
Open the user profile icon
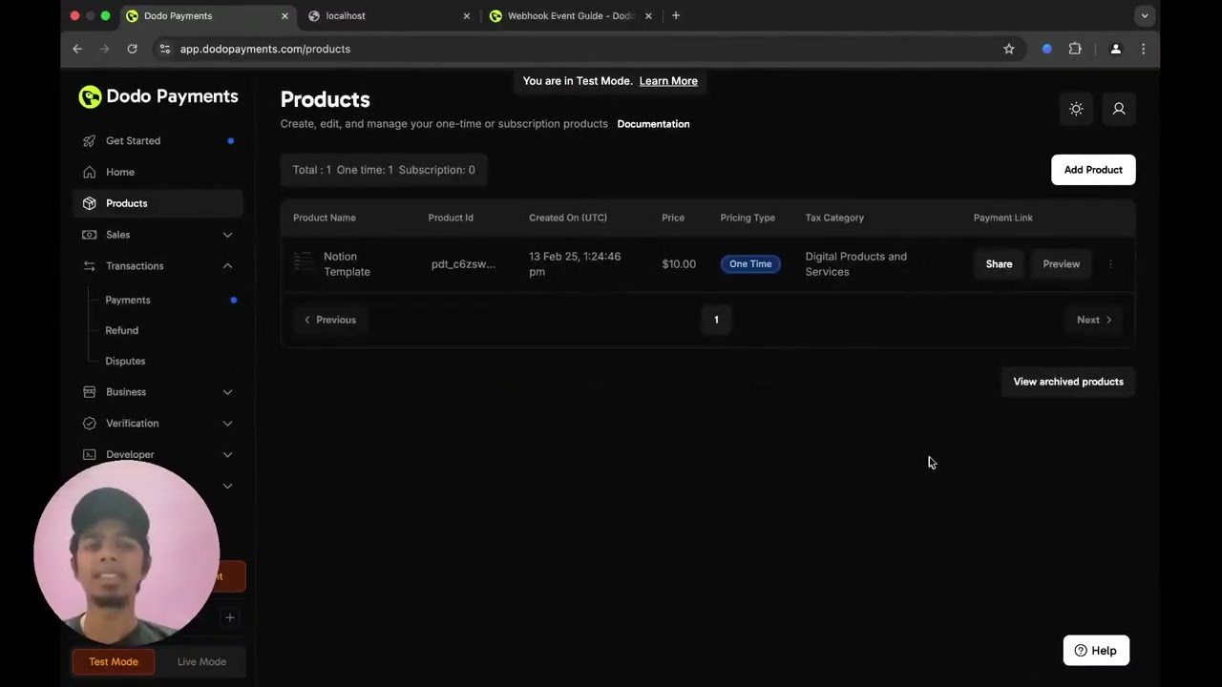(x=1119, y=109)
